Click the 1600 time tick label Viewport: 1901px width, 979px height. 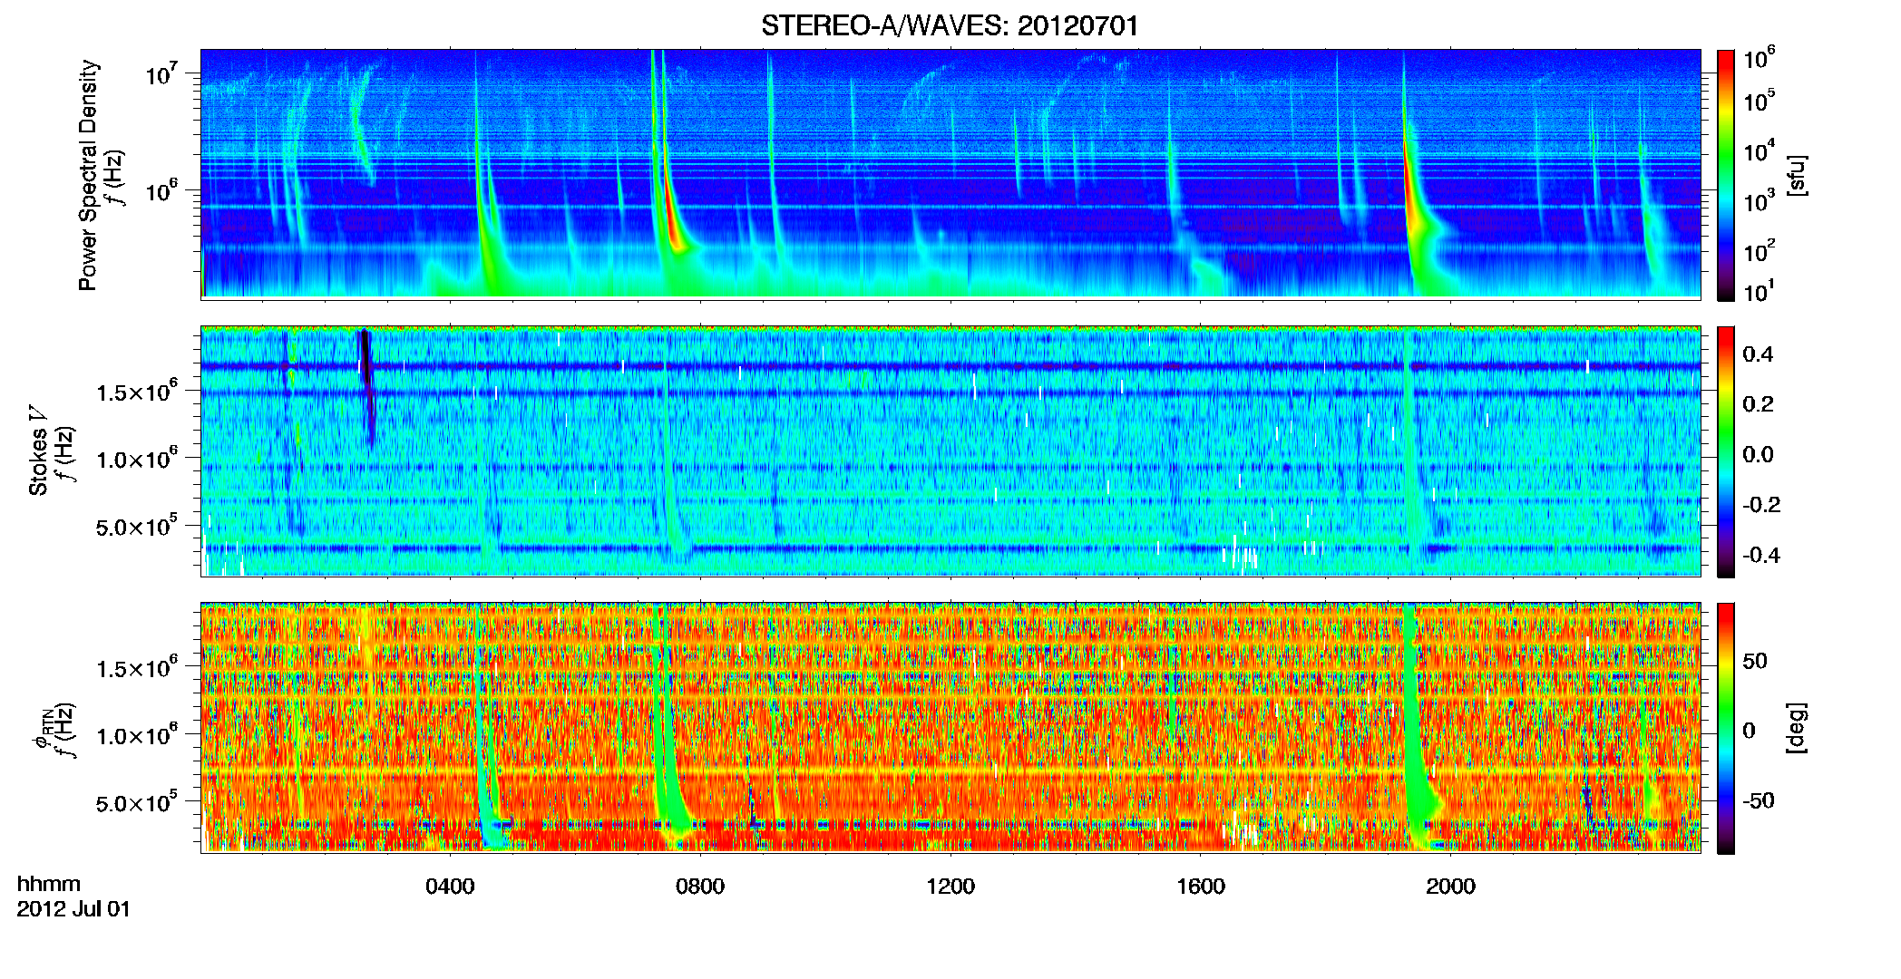point(1201,886)
